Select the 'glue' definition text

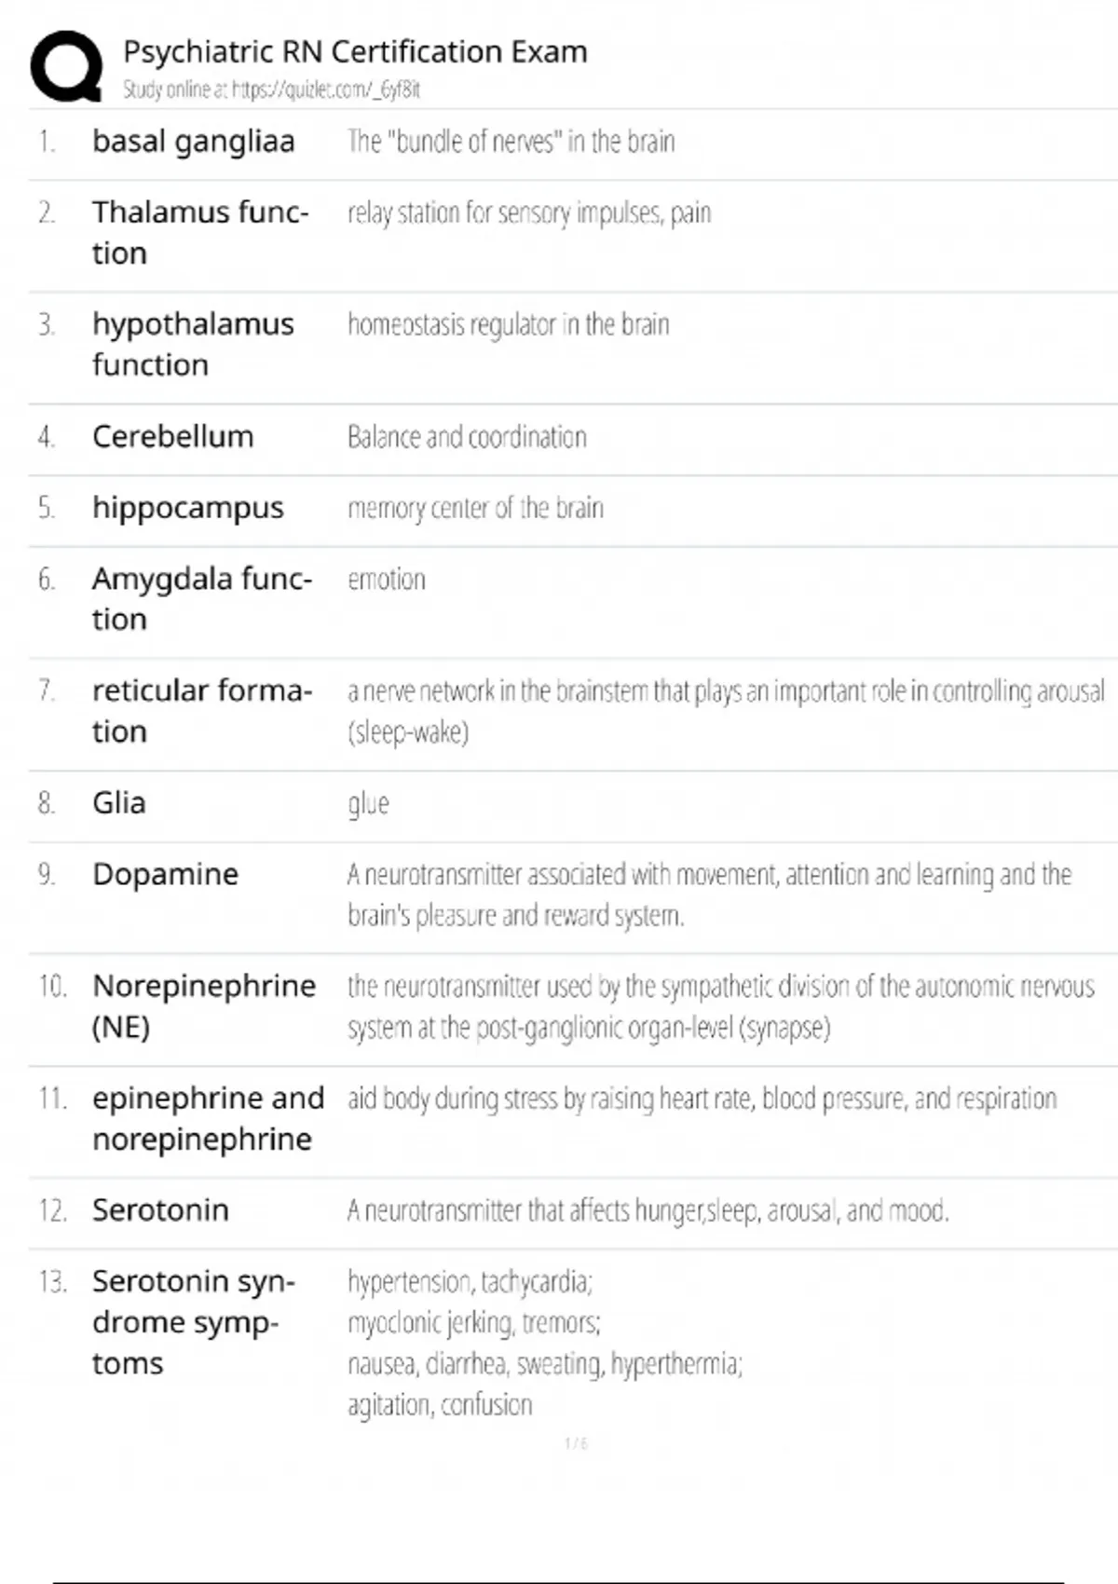click(368, 803)
